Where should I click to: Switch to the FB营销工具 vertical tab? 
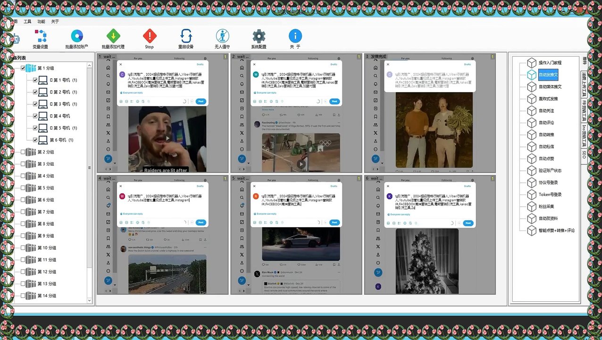(x=584, y=110)
